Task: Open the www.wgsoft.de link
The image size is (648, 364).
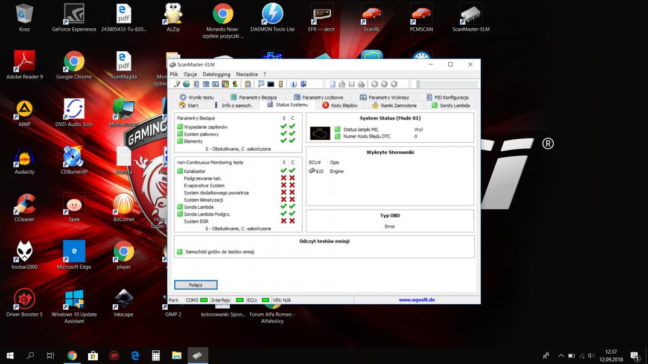Action: tap(416, 300)
